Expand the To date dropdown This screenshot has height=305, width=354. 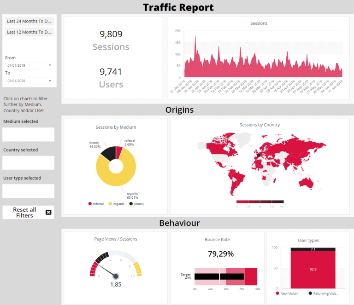pos(29,81)
